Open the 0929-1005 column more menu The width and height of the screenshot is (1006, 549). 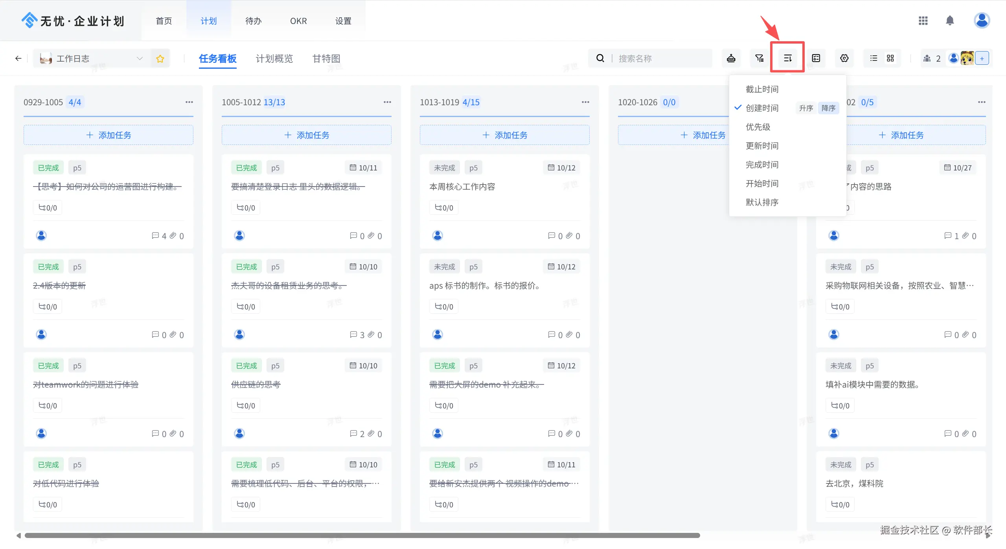[189, 102]
